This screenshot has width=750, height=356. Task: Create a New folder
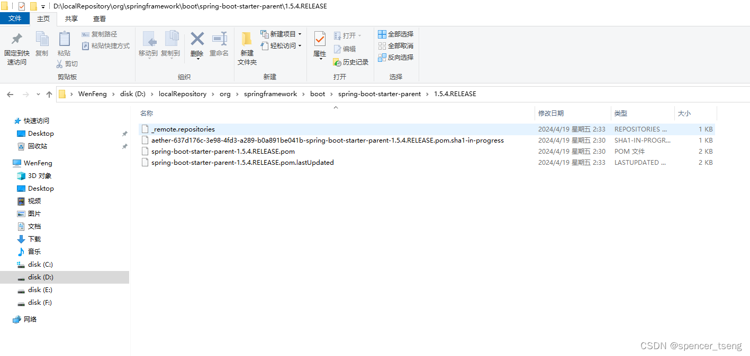(247, 49)
